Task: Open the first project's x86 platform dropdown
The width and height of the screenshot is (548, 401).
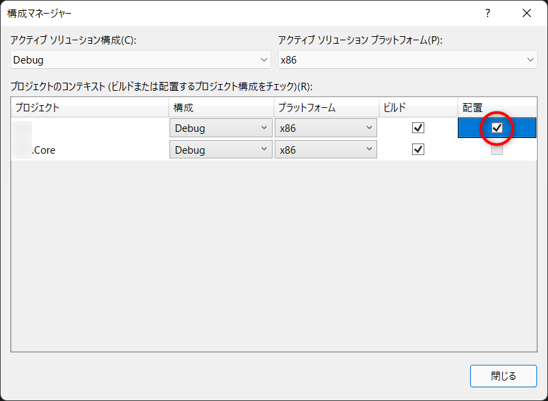Action: 326,128
